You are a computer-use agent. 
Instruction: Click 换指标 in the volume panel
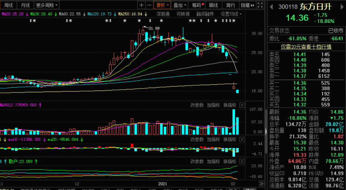230,105
